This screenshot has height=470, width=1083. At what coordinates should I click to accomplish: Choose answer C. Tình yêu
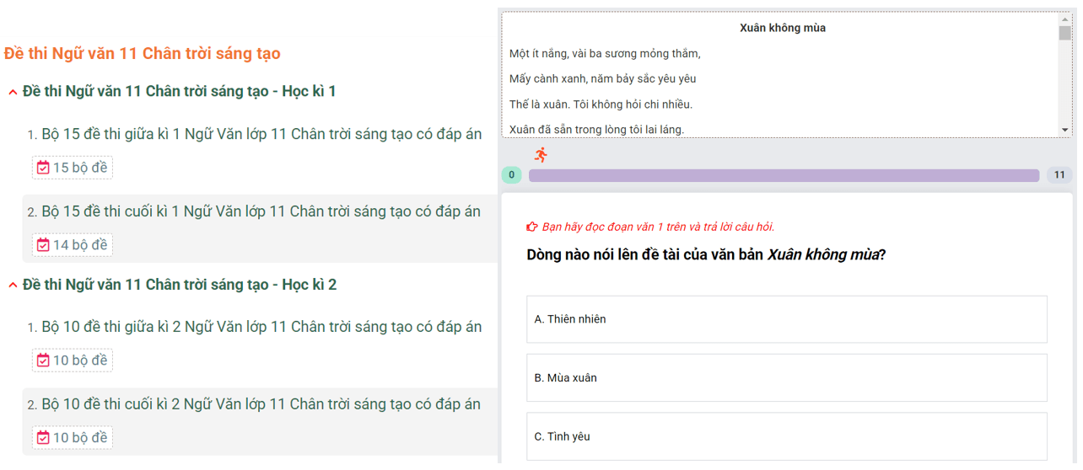coord(786,436)
